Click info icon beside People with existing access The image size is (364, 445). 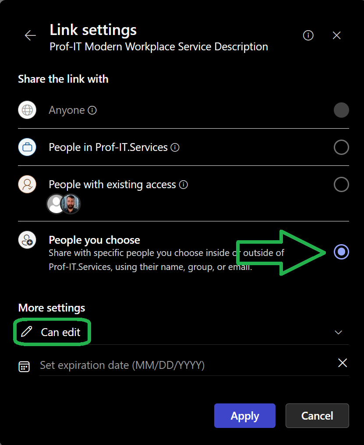click(184, 185)
